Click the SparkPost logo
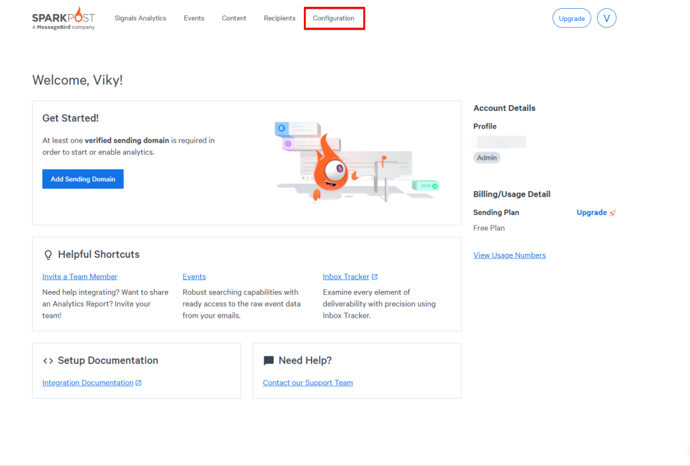 (63, 18)
